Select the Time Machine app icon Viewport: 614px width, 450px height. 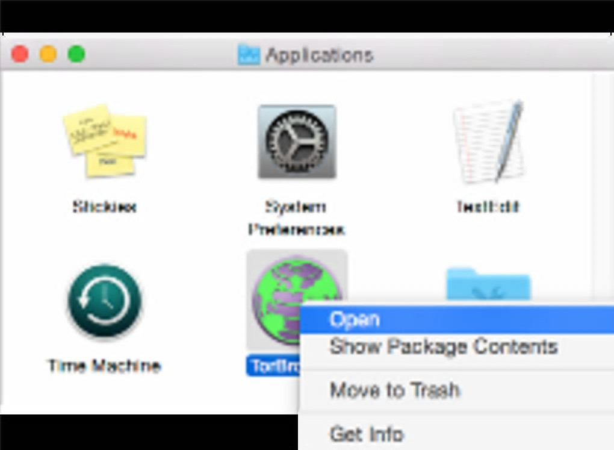click(105, 301)
